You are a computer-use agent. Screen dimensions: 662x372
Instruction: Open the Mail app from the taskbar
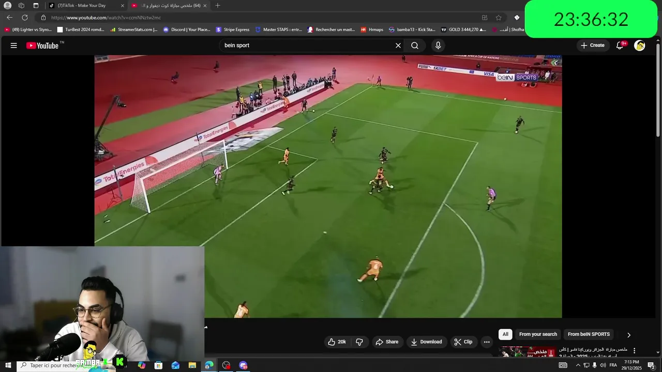pyautogui.click(x=175, y=365)
